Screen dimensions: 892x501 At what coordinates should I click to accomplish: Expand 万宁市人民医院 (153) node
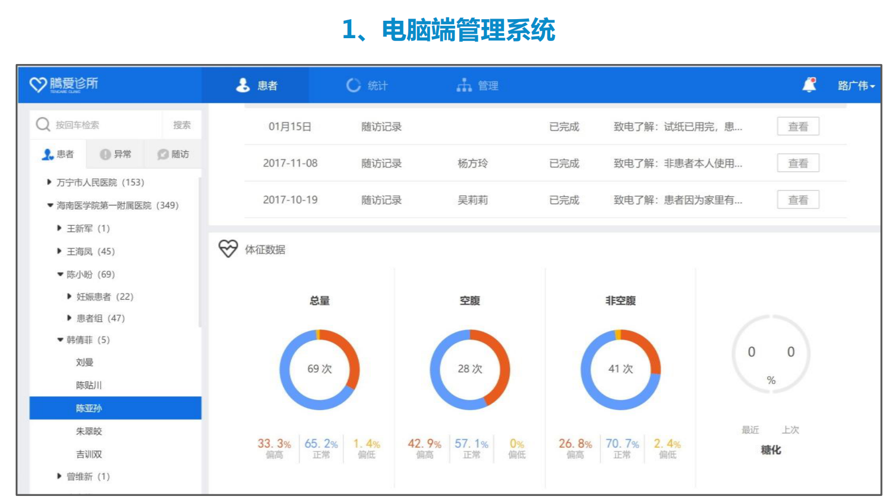pos(49,182)
